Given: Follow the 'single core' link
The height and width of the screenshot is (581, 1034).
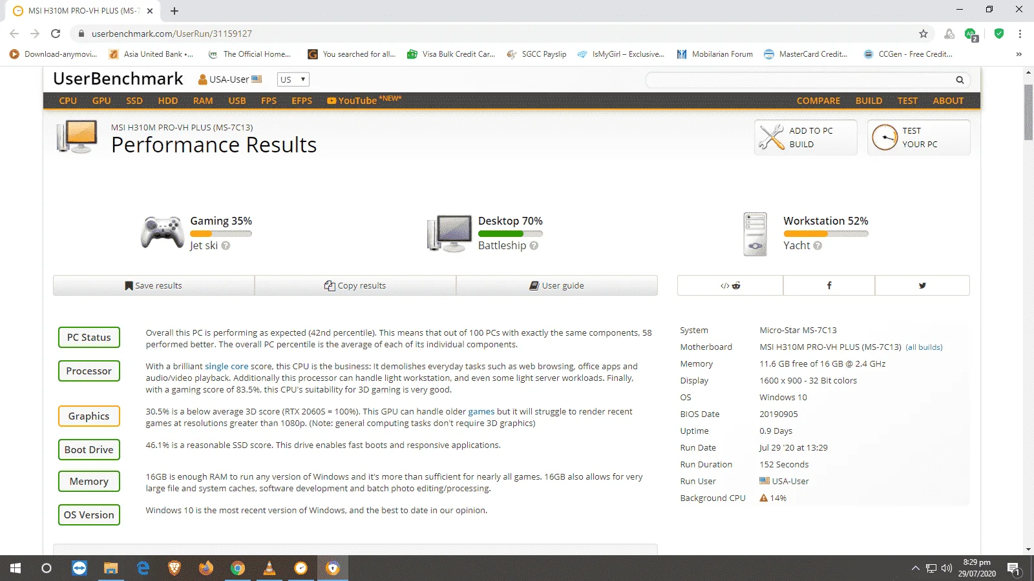Looking at the screenshot, I should (226, 366).
